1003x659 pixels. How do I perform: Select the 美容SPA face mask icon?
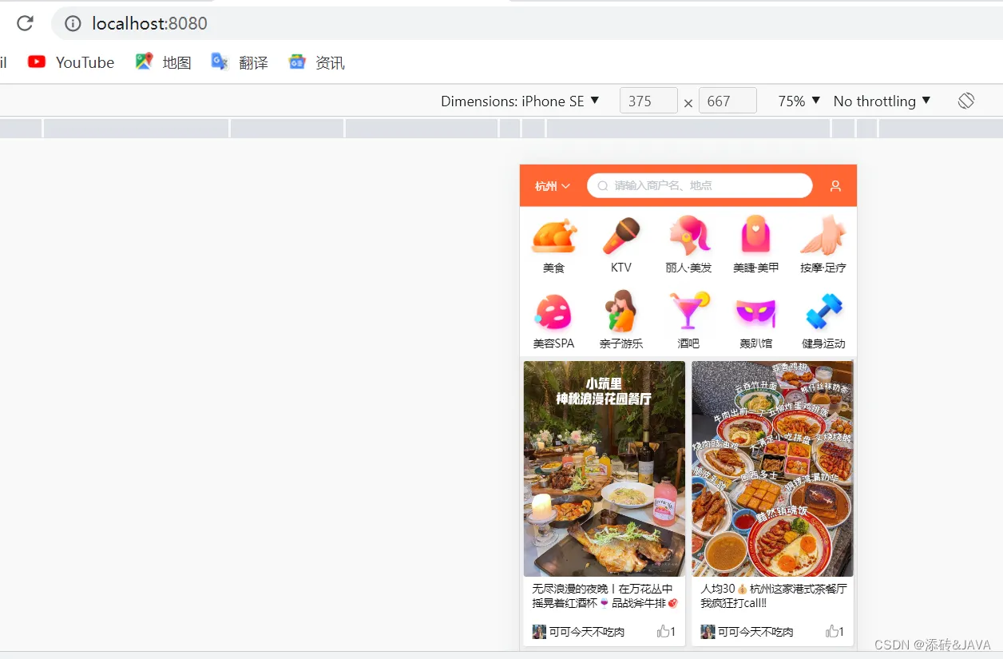(553, 312)
